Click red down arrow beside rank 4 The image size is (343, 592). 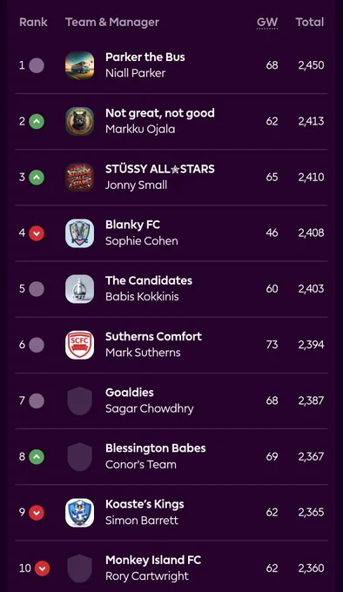37,233
